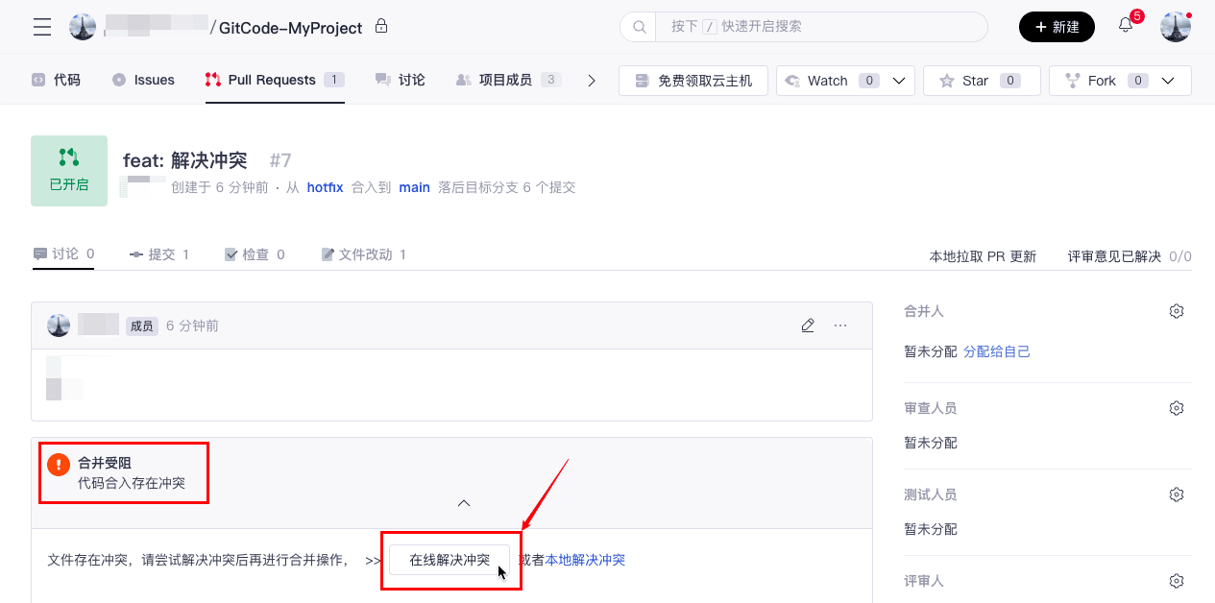Viewport: 1215px width, 603px height.
Task: Expand the Fork dropdown arrow
Action: click(1168, 81)
